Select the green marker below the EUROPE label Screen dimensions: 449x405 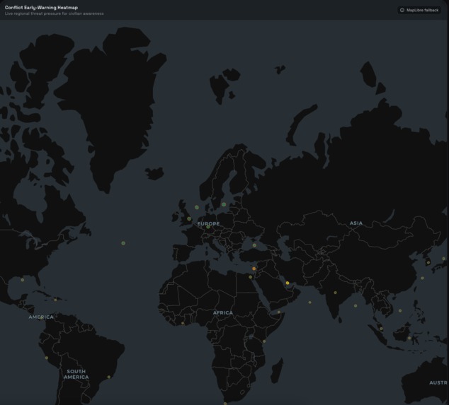(208, 227)
